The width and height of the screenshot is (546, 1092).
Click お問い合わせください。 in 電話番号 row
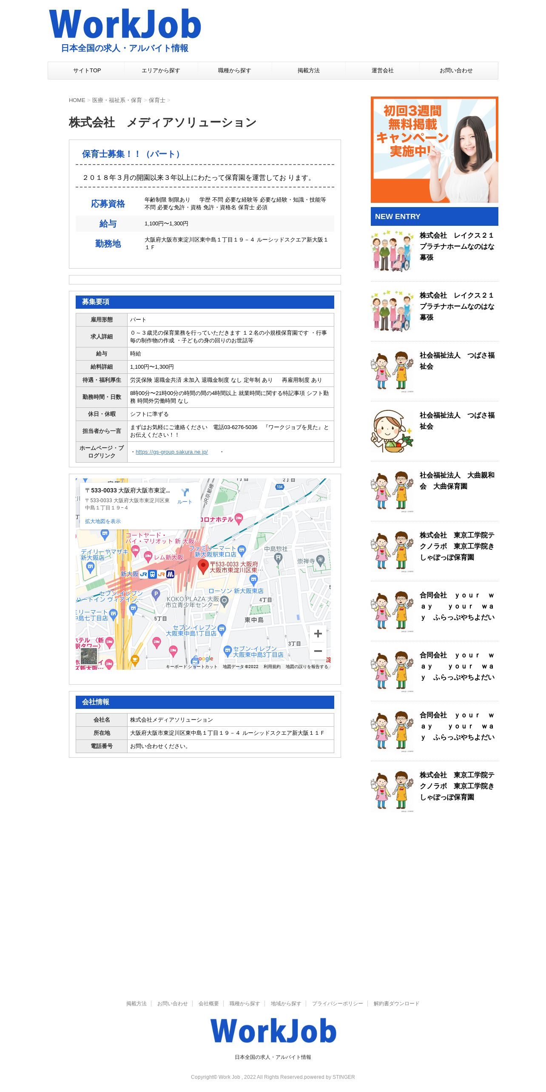(160, 746)
